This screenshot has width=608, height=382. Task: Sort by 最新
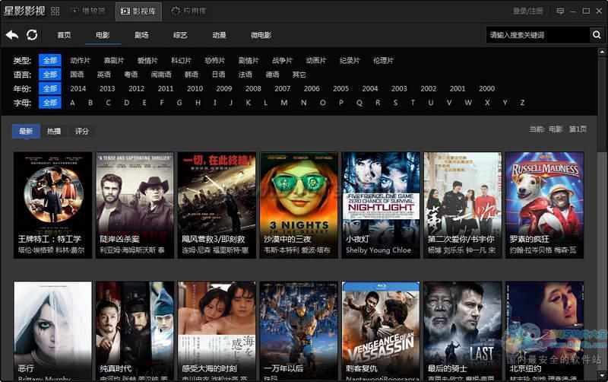(26, 131)
